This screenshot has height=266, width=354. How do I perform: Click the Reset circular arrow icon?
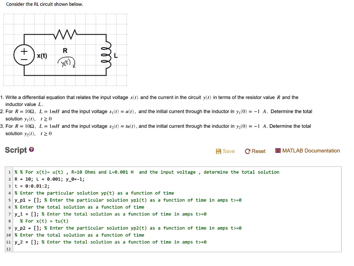(x=248, y=151)
